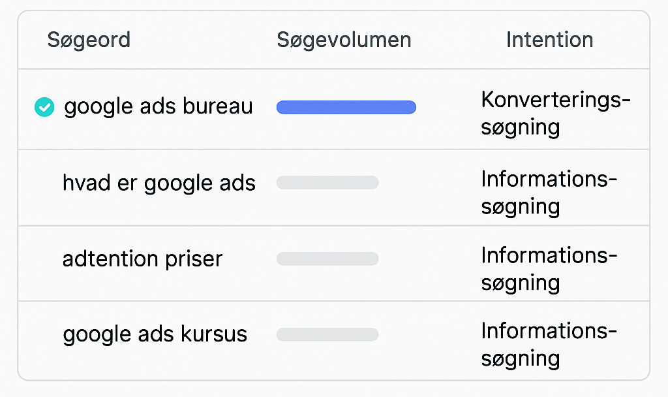
Task: Click the teal checkmark icon beside google ads bureau
Action: 44,107
